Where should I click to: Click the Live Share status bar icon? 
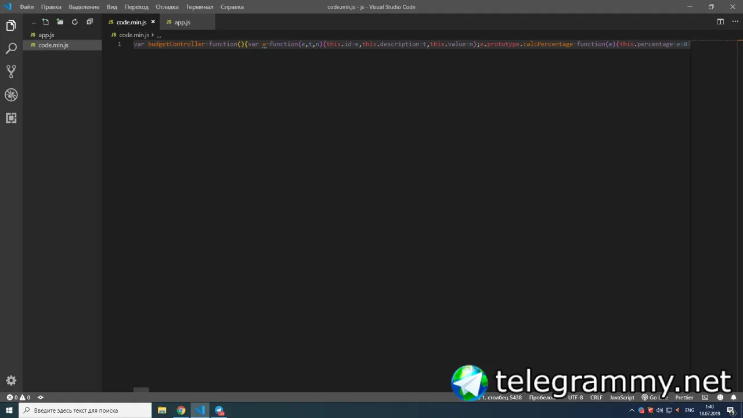[x=41, y=398]
